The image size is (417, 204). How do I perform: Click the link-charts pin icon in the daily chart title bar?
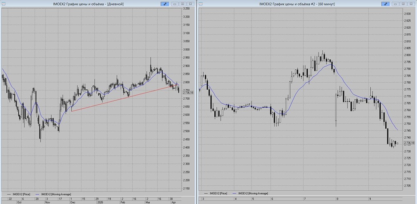pos(165,4)
